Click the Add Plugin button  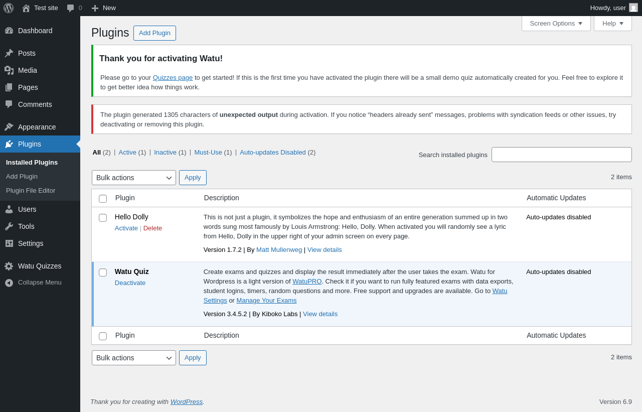click(154, 33)
